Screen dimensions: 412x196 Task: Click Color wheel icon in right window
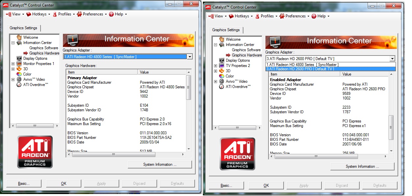pos(222,76)
